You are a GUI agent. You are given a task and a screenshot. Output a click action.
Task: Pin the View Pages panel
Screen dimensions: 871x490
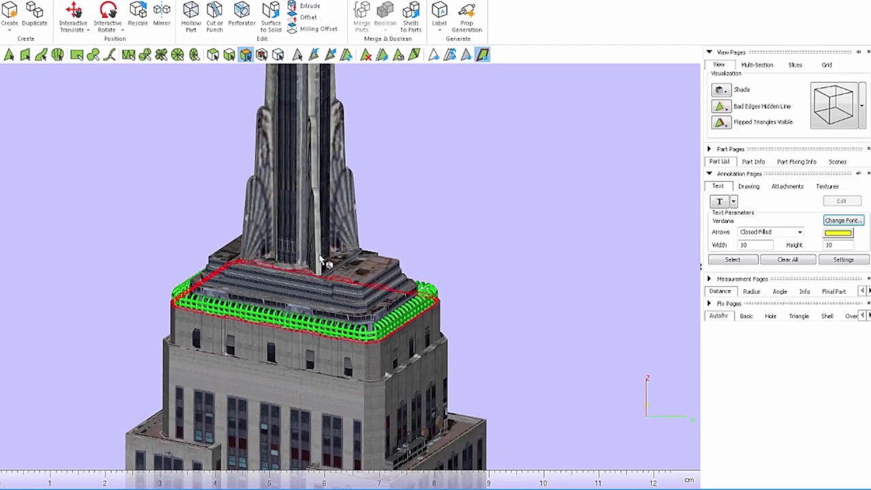(x=859, y=52)
